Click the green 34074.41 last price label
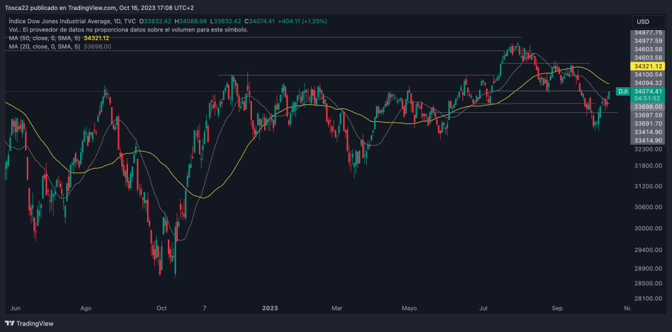The image size is (672, 332). (x=648, y=92)
